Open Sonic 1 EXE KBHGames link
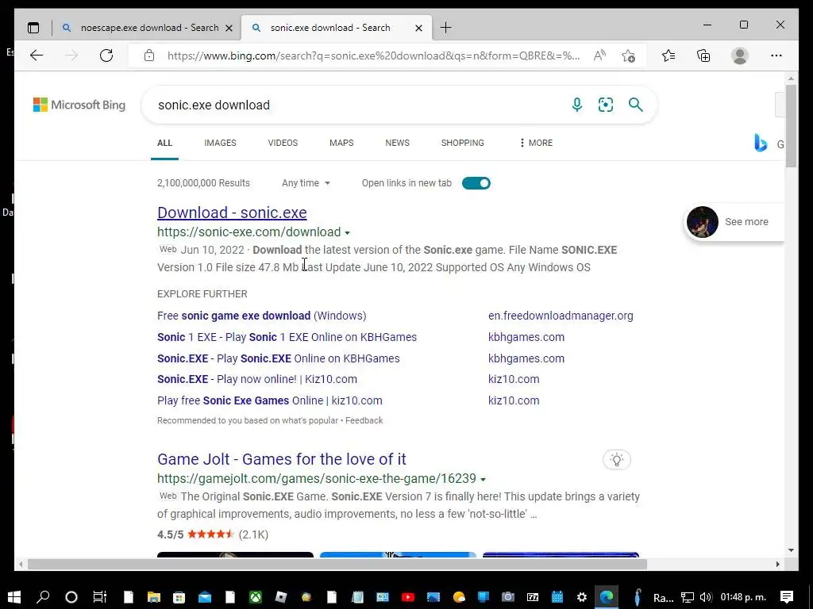Screen dimensions: 813x609 click(287, 337)
